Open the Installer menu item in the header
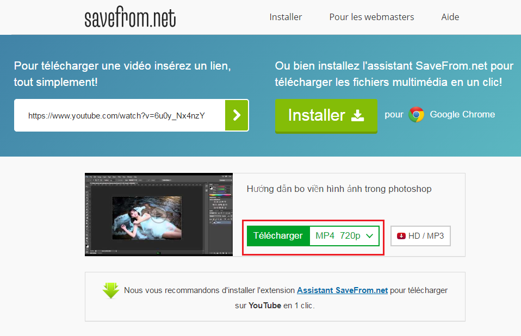The height and width of the screenshot is (336, 521). [286, 17]
